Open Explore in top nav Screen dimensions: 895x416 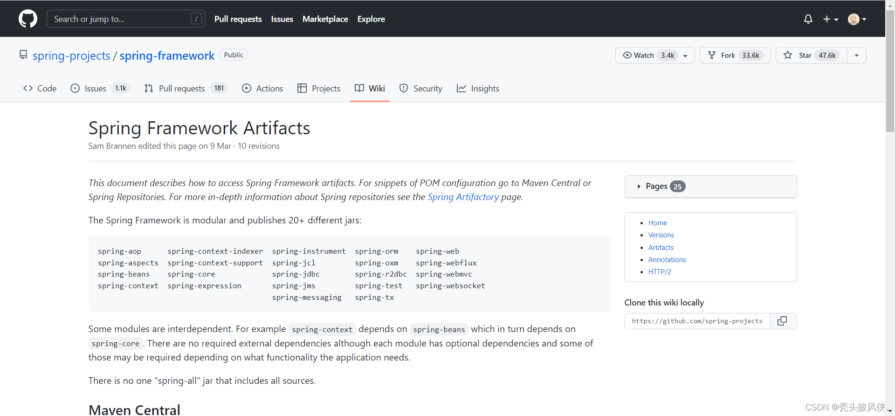pyautogui.click(x=371, y=19)
